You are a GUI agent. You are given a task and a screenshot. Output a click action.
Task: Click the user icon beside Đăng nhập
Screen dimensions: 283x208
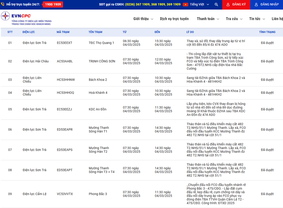click(256, 4)
